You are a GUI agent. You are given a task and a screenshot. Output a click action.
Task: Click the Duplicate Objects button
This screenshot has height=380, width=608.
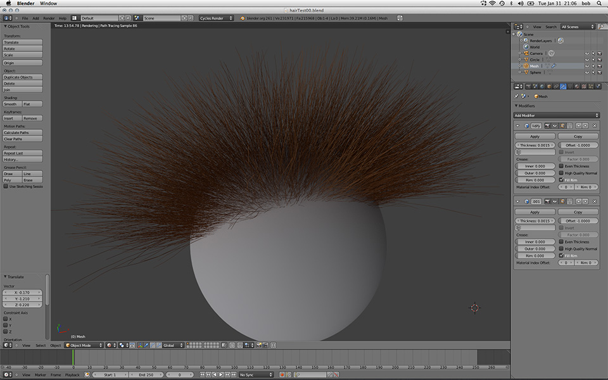(x=23, y=77)
